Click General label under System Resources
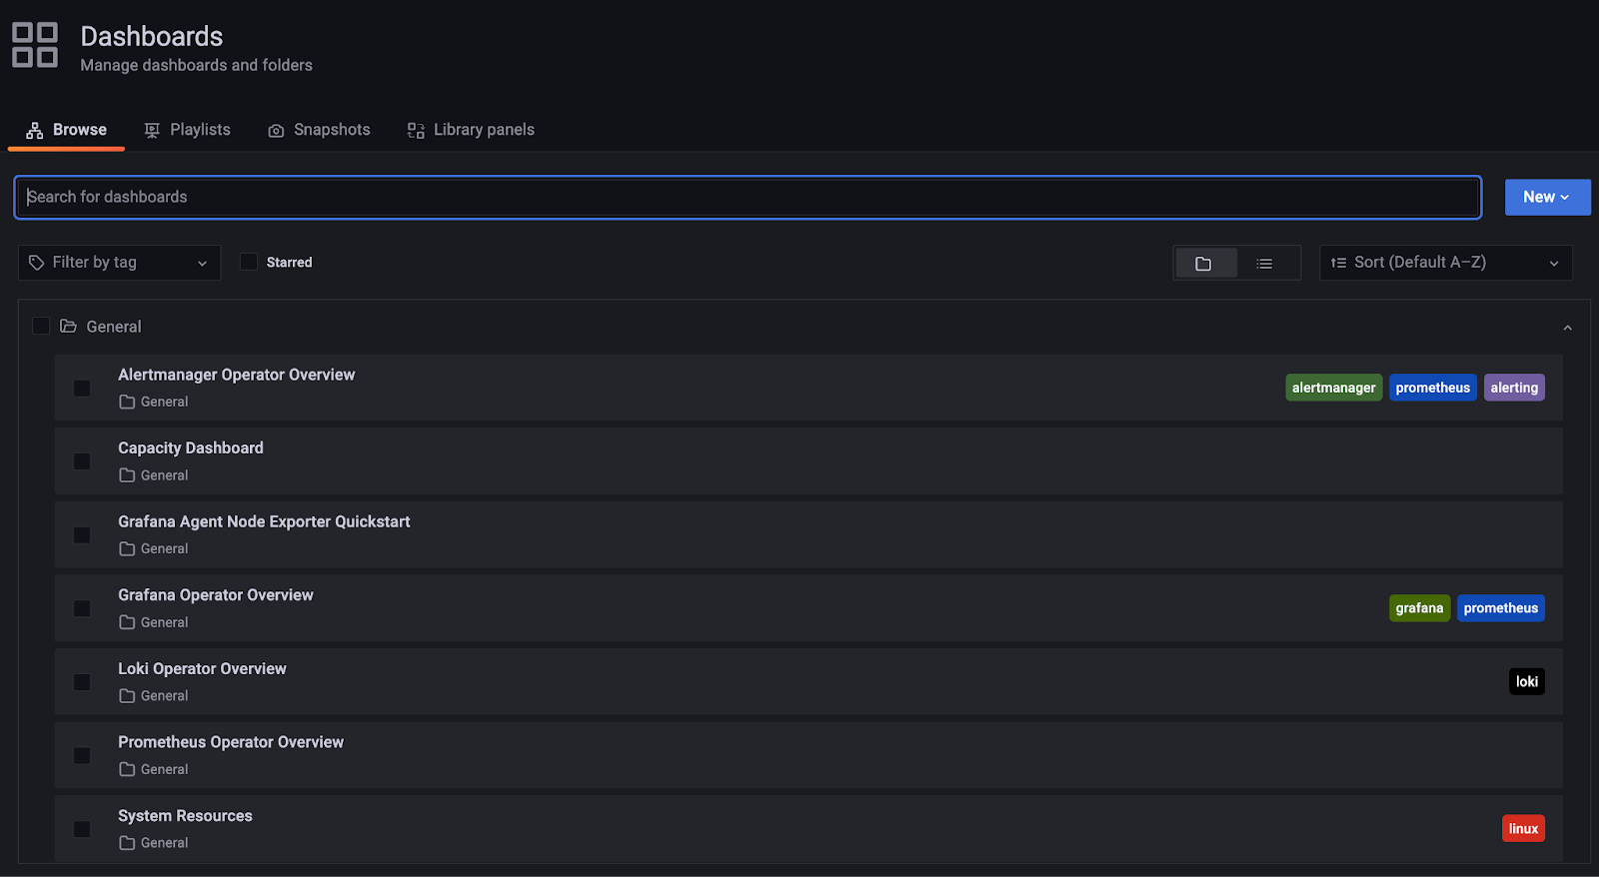This screenshot has height=877, width=1599. click(x=164, y=843)
